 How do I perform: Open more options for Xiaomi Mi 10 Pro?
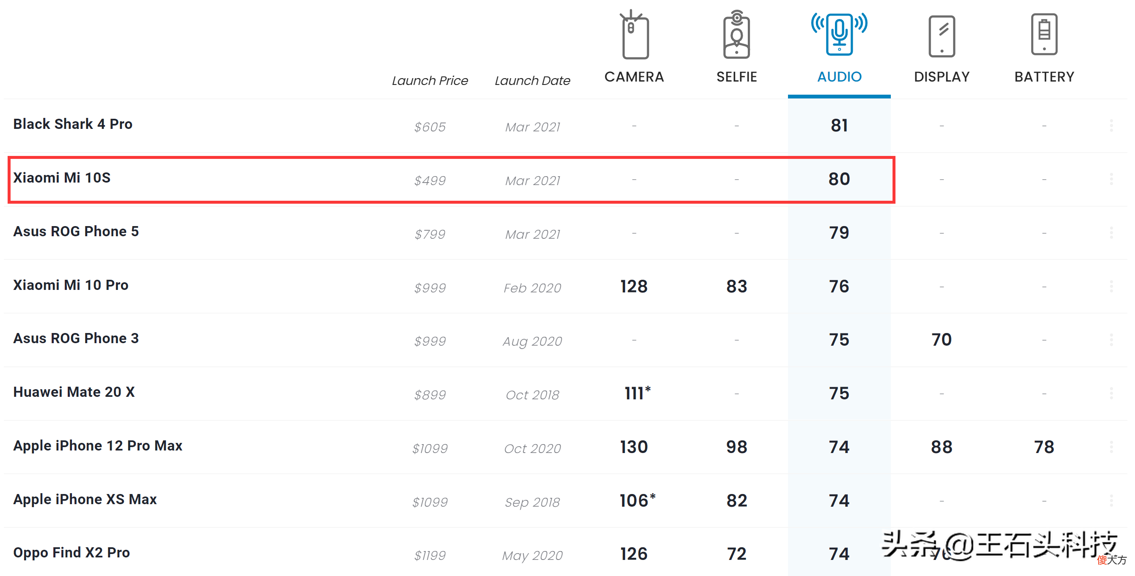1111,287
